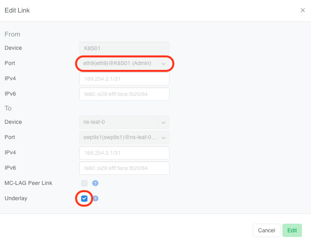Click the From Port dropdown chevron arrow
Screen dimensions: 311x246
(x=164, y=63)
